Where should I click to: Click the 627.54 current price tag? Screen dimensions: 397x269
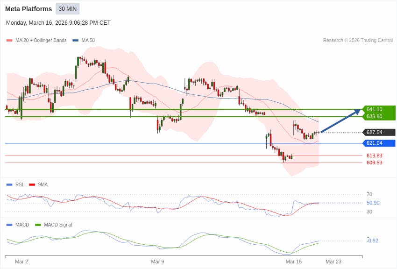click(379, 132)
